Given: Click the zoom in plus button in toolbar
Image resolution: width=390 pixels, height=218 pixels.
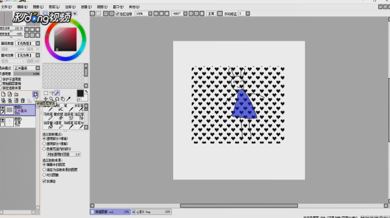Looking at the screenshot, I should [161, 13].
